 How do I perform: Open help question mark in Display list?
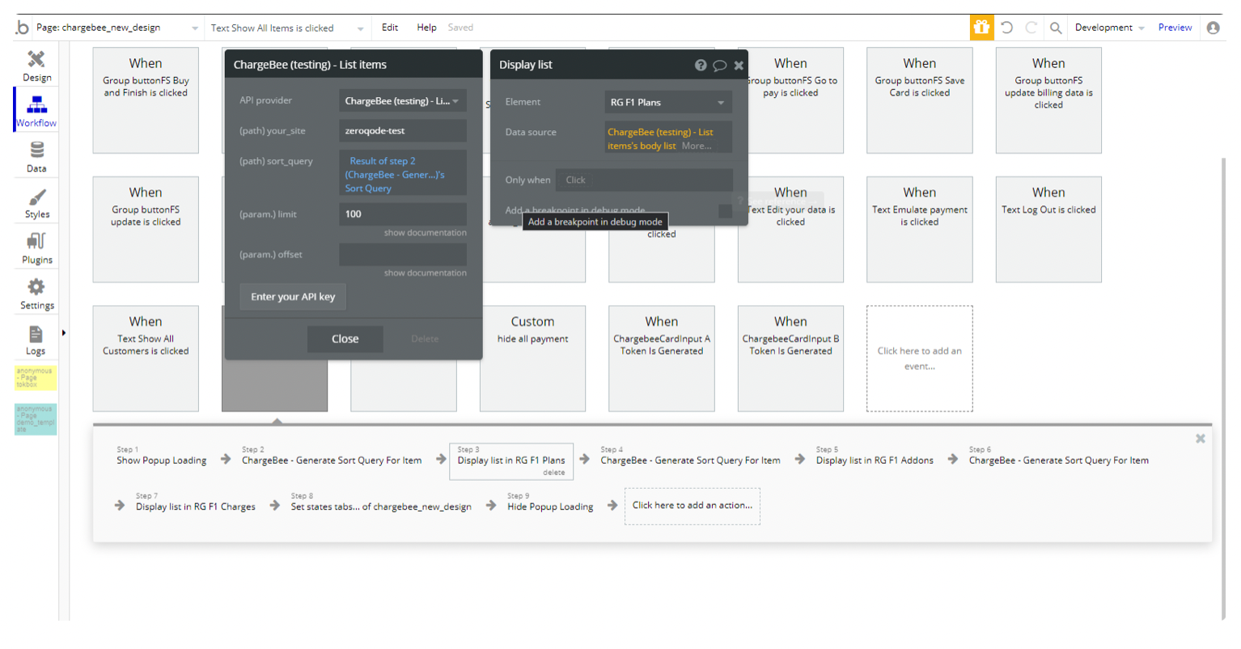(x=701, y=66)
